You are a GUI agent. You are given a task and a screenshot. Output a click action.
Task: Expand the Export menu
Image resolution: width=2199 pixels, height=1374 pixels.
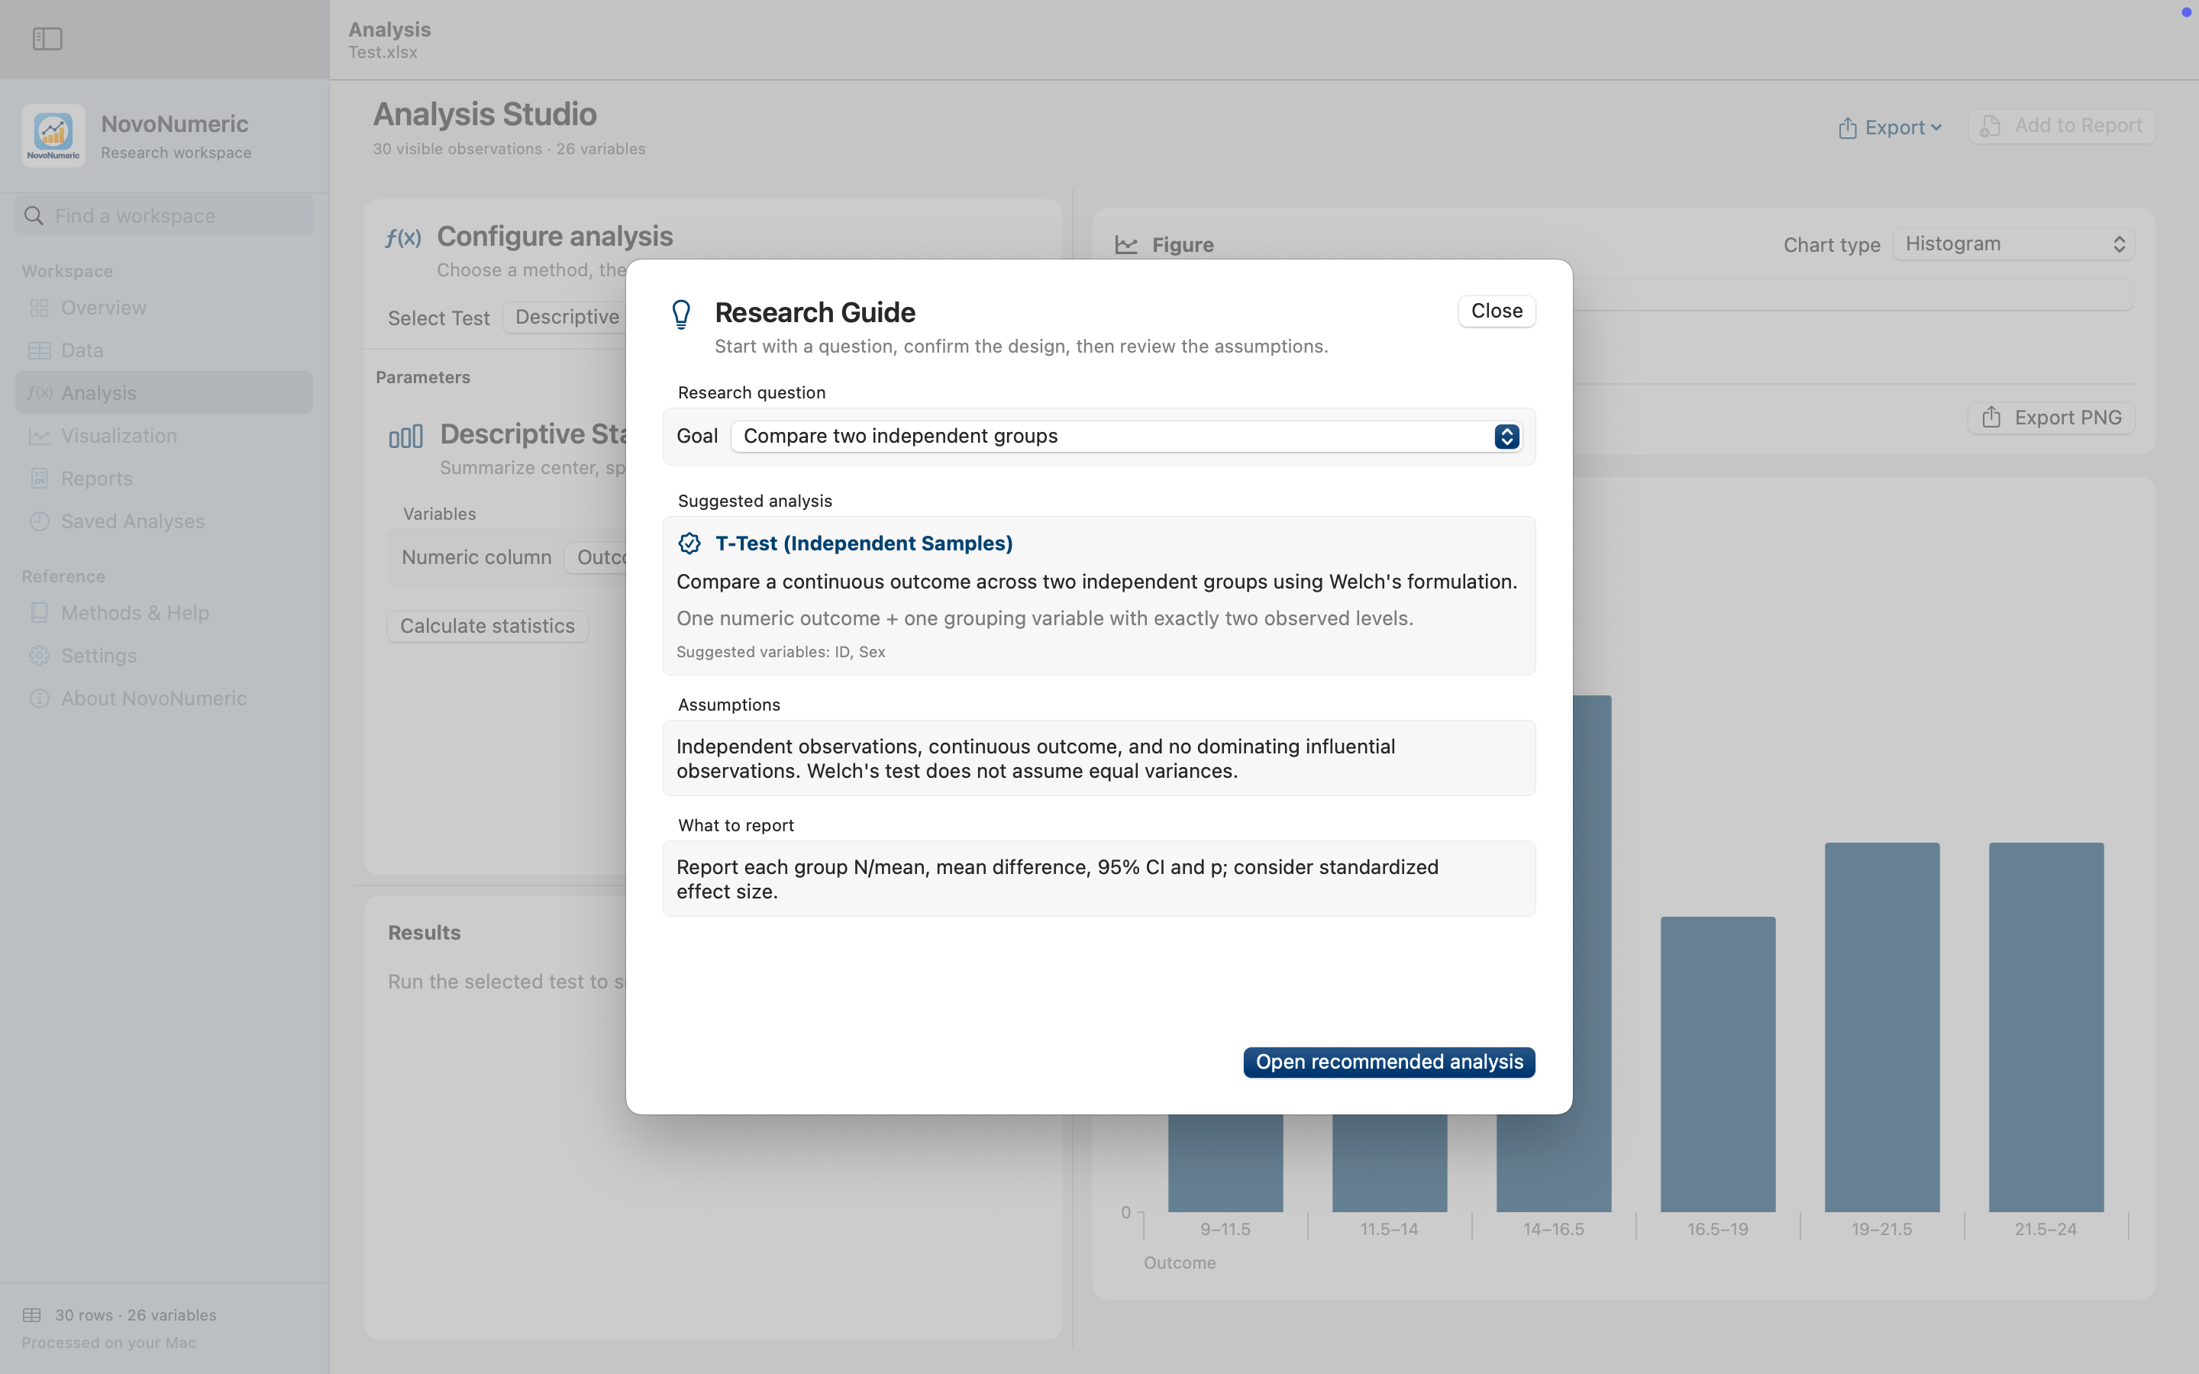click(1890, 127)
